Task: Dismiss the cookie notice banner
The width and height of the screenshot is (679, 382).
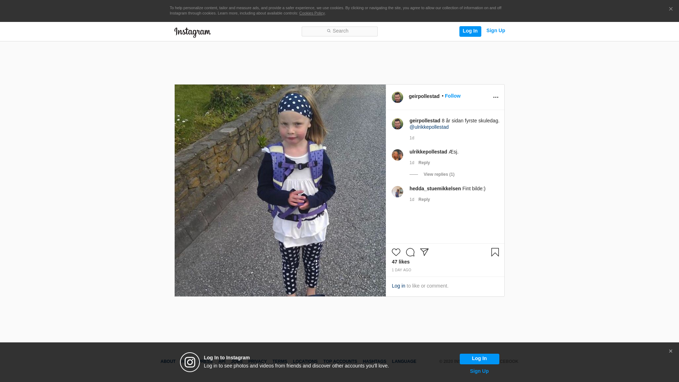Action: [671, 9]
